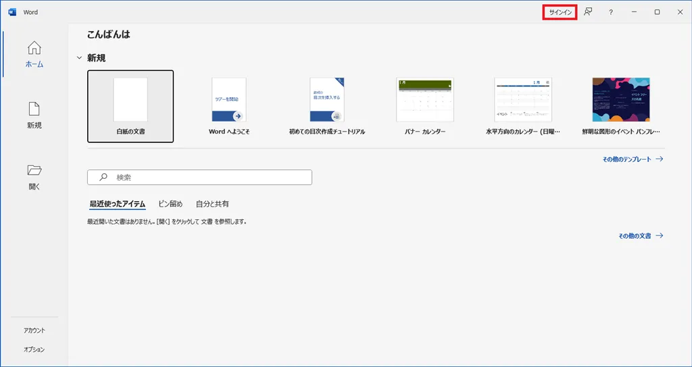Open オプション in the sidebar
The width and height of the screenshot is (692, 367).
pyautogui.click(x=34, y=349)
